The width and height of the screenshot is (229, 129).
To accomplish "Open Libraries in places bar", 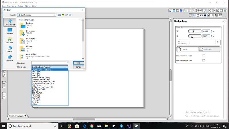I will pos(10,40).
